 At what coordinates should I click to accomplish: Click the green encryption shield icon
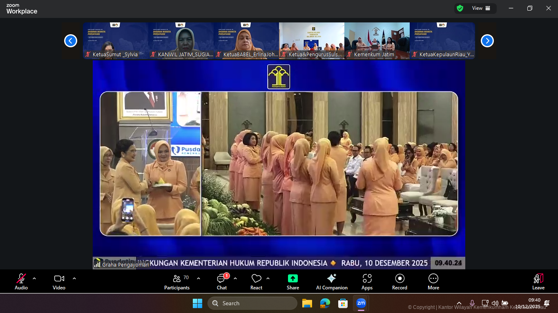coord(460,8)
